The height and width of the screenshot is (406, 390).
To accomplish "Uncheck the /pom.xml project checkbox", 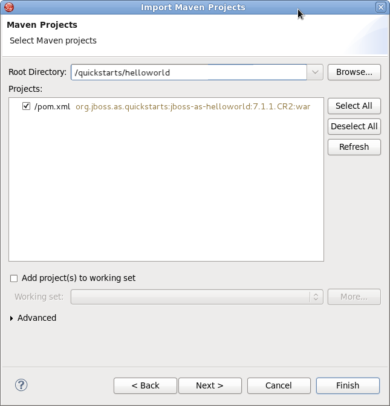I will (x=26, y=106).
